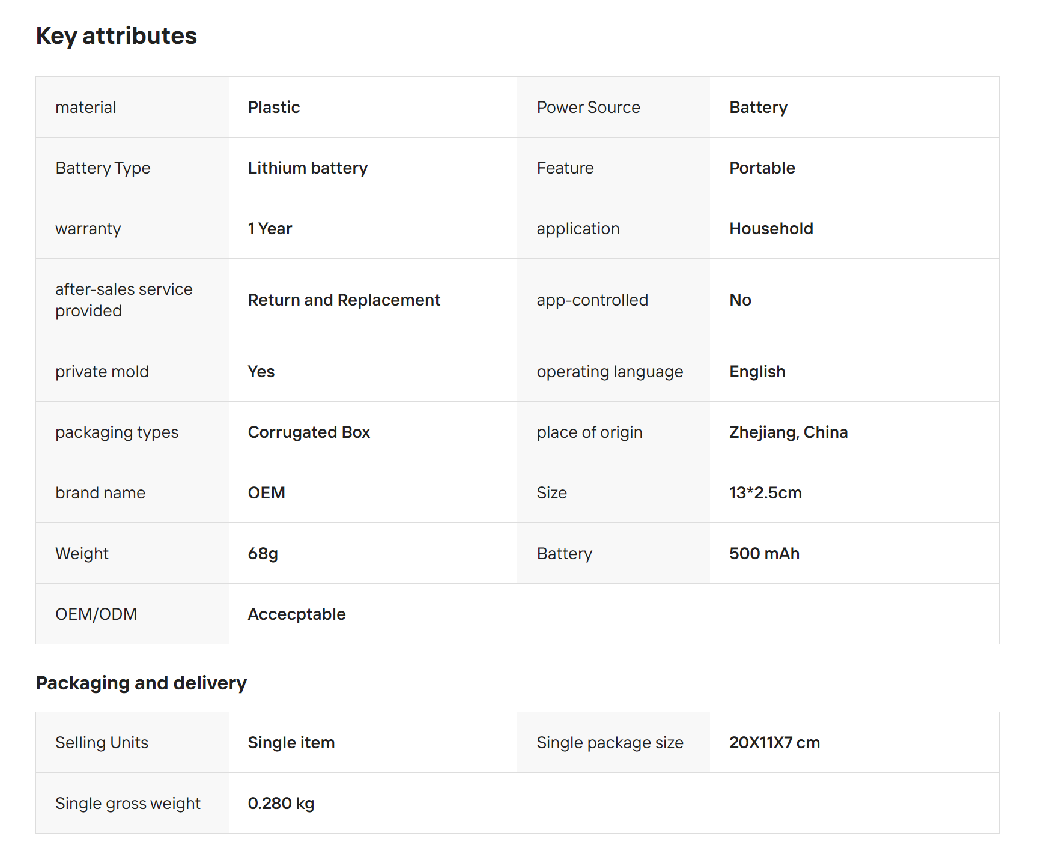The width and height of the screenshot is (1044, 854).
Task: Click the 68g weight value
Action: coord(263,554)
